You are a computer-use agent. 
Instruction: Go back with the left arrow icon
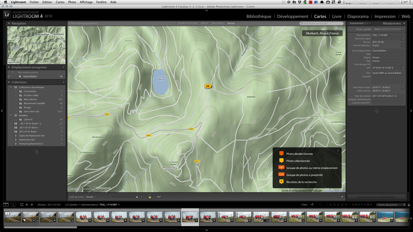[27, 205]
